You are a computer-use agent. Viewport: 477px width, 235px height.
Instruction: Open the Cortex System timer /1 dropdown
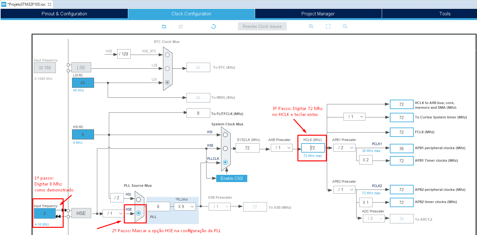click(x=354, y=117)
